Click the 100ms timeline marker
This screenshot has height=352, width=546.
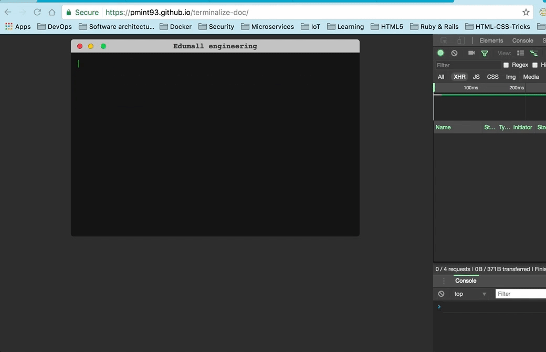(x=471, y=88)
